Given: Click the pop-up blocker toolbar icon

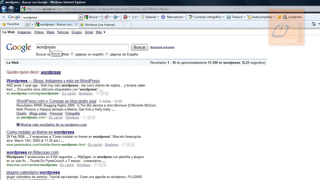Looking at the screenshot, I should 125,17.
